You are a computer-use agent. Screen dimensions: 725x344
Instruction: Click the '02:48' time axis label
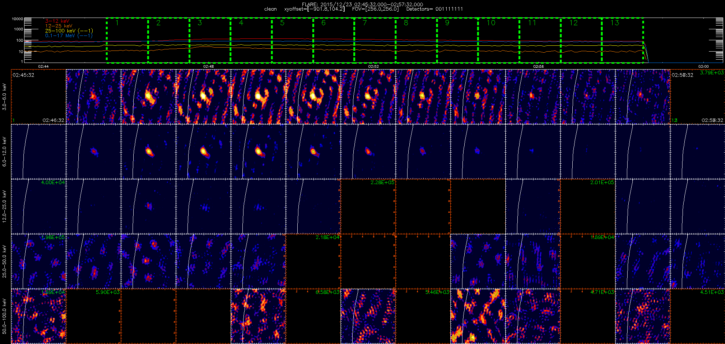pyautogui.click(x=208, y=66)
